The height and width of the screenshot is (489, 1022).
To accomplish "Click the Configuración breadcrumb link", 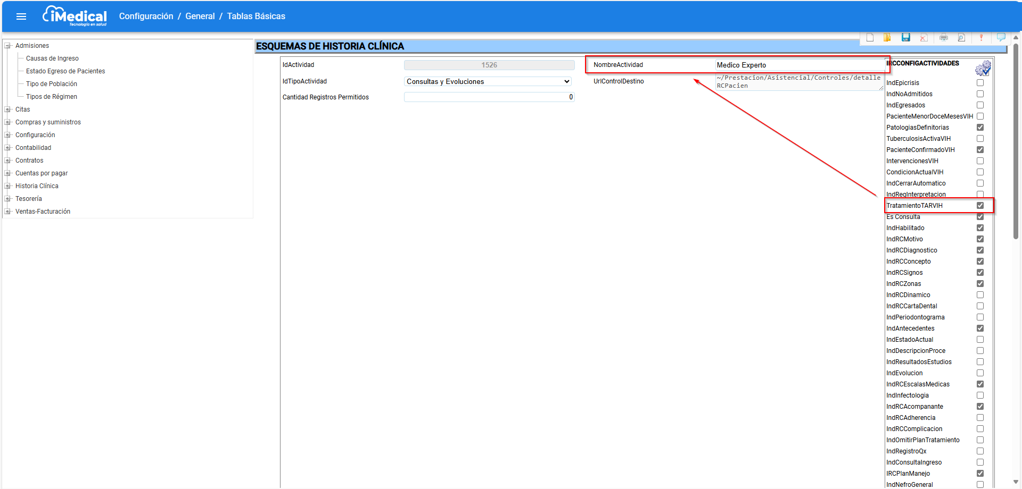I will [146, 16].
